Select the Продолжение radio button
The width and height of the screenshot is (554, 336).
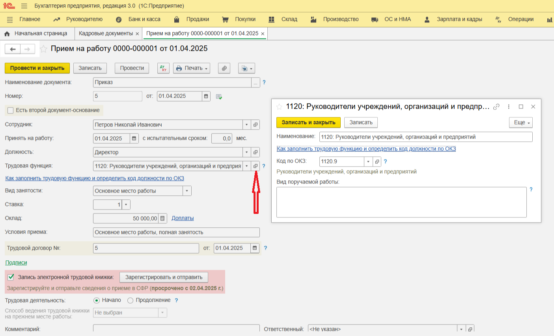pos(131,301)
